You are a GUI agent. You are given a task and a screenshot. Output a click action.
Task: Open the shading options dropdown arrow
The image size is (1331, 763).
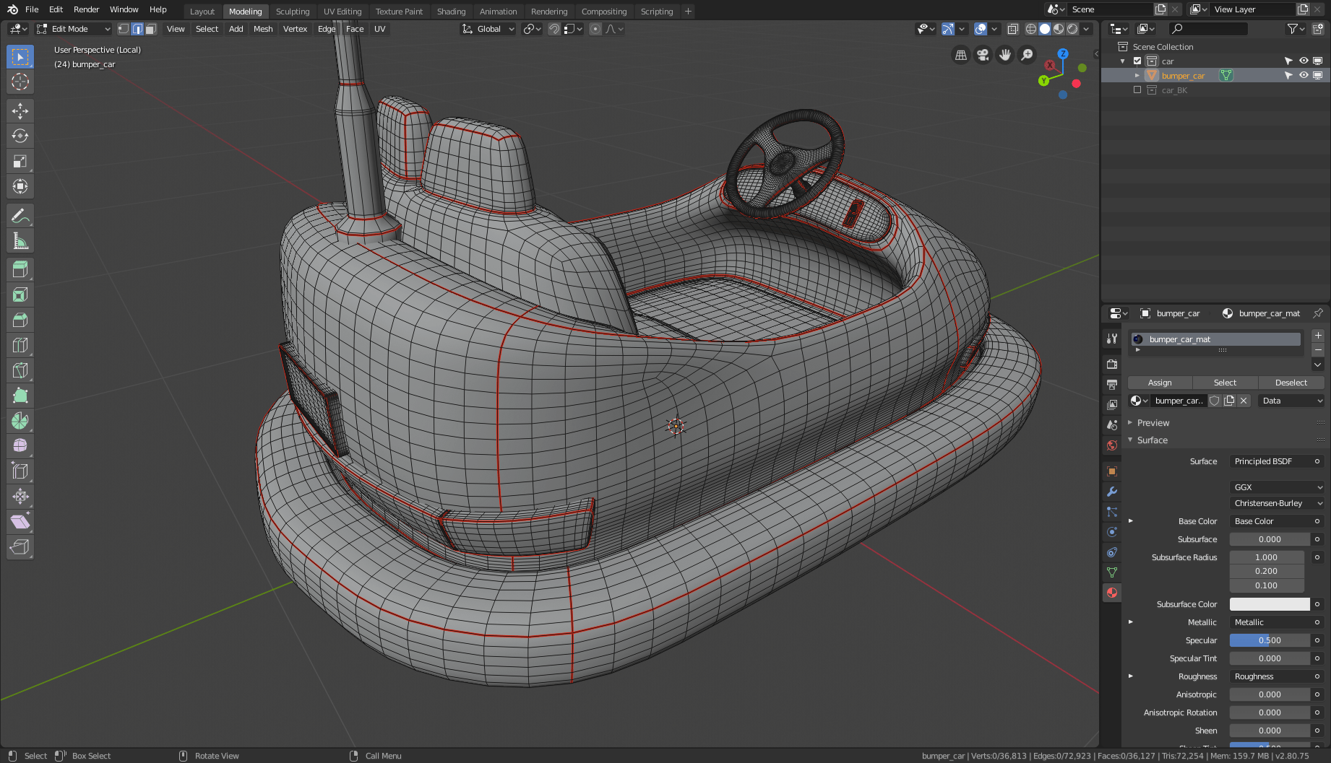click(x=1087, y=29)
